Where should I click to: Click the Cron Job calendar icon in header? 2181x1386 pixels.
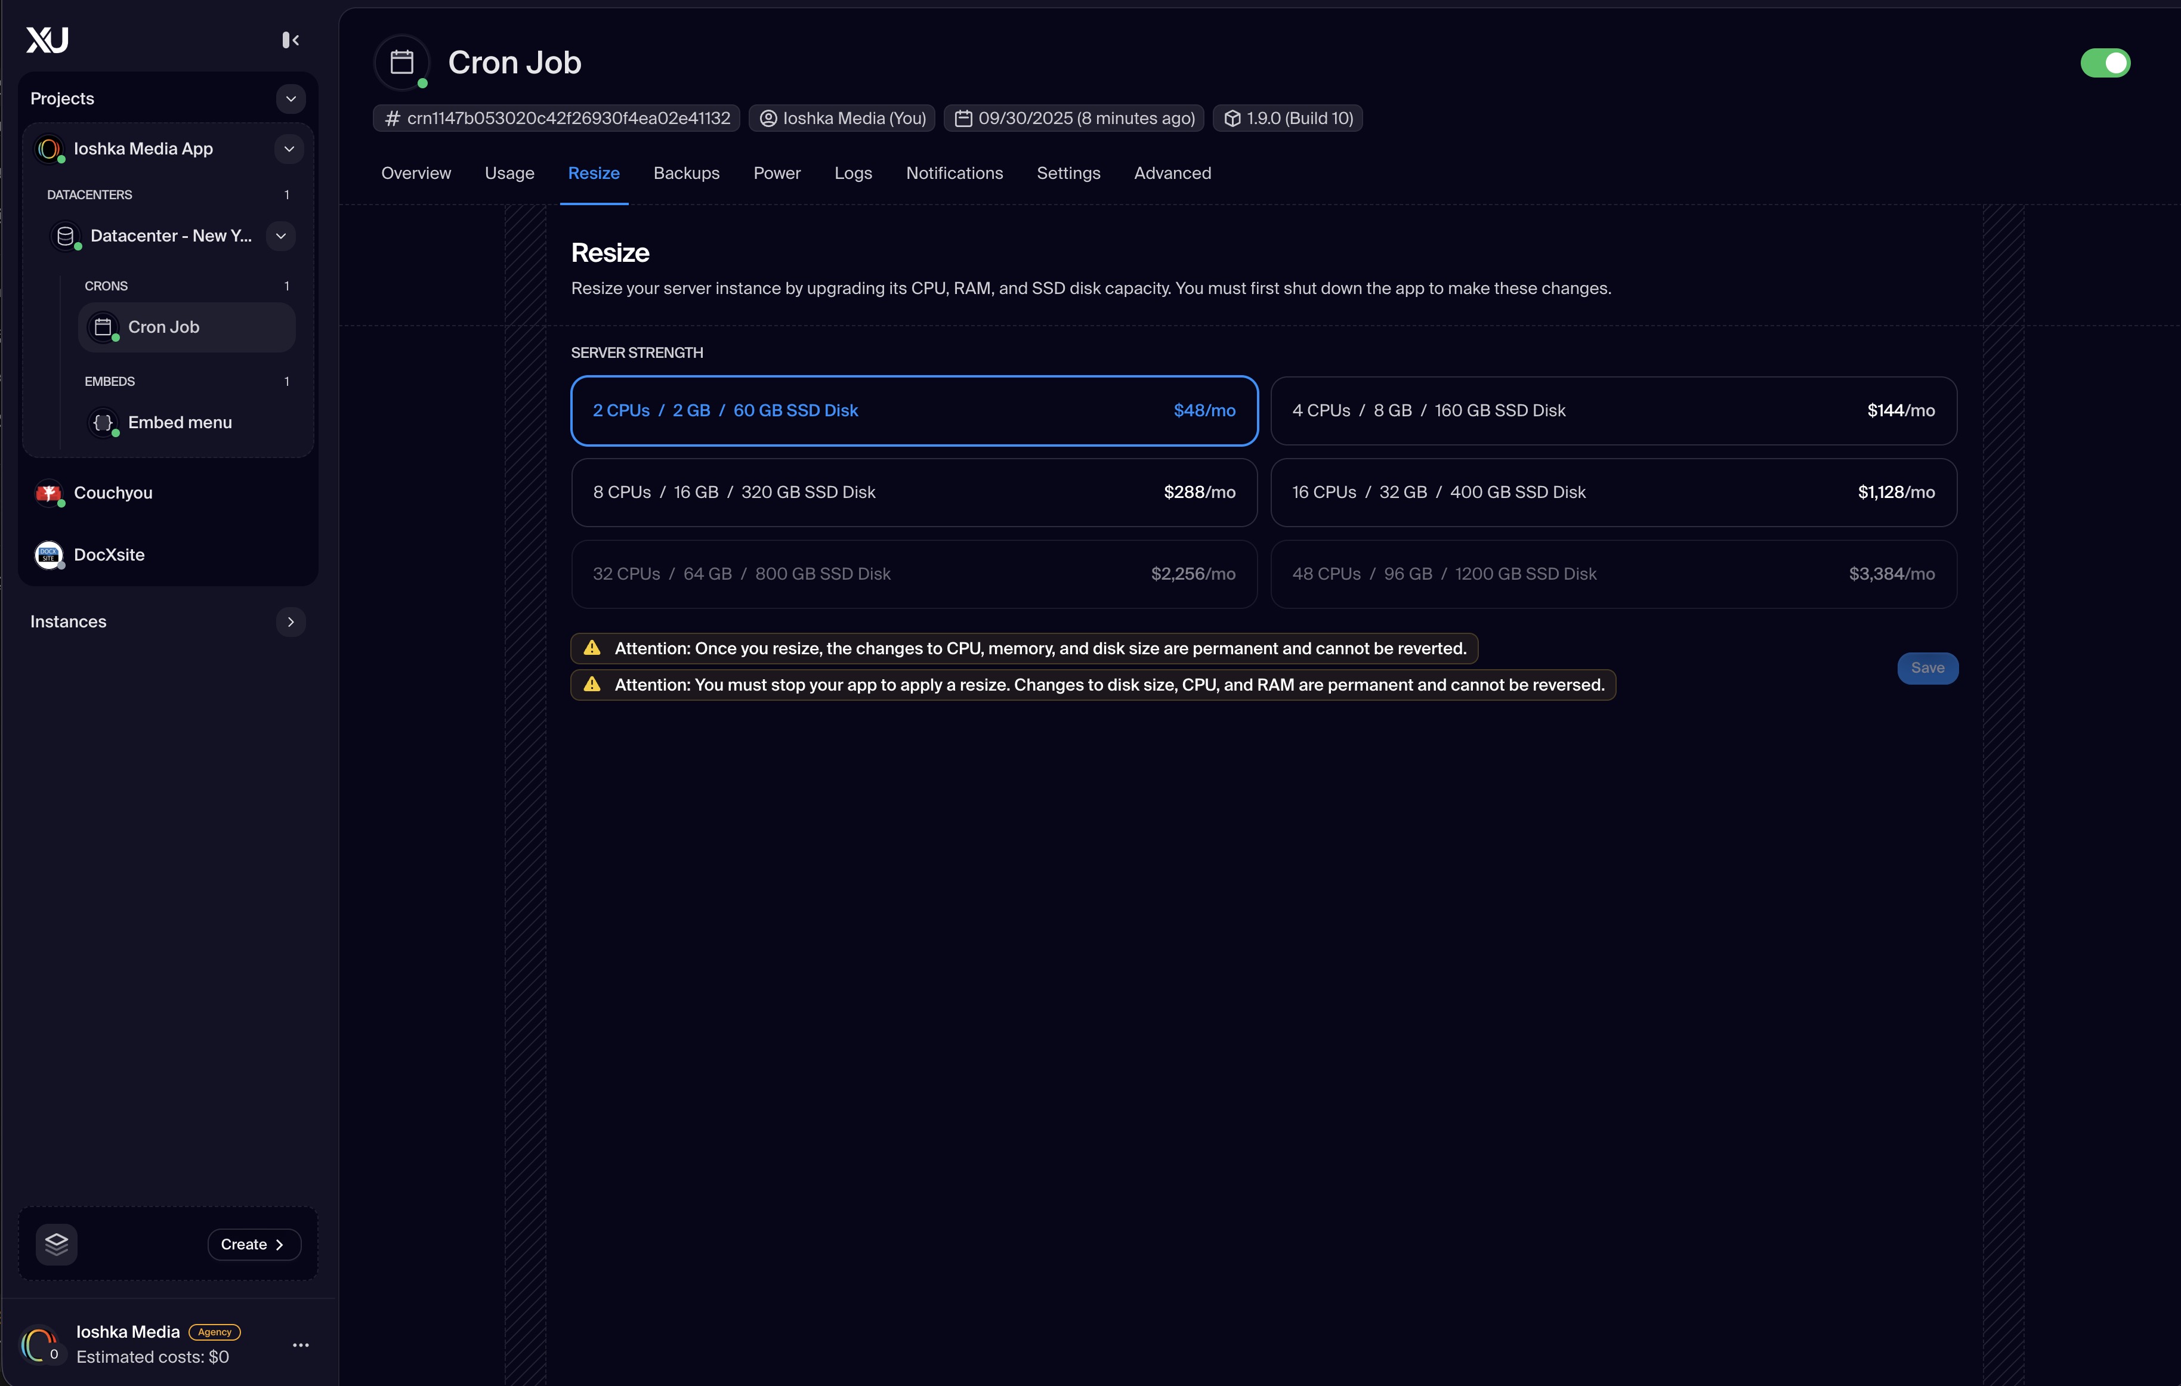[x=401, y=61]
